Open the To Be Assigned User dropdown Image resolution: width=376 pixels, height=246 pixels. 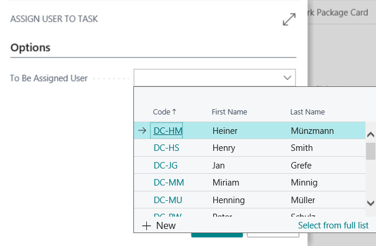[x=287, y=78]
